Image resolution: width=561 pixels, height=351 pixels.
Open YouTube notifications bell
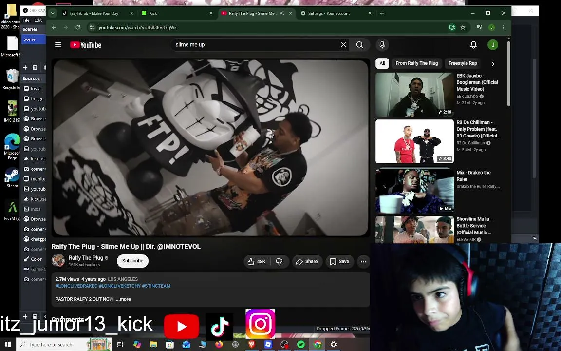473,45
